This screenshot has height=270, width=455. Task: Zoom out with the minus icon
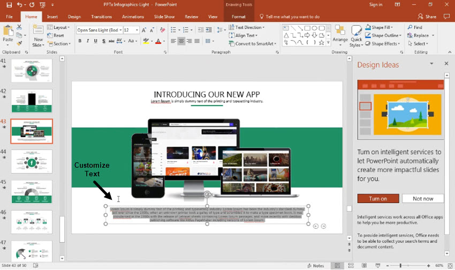tap(388, 266)
